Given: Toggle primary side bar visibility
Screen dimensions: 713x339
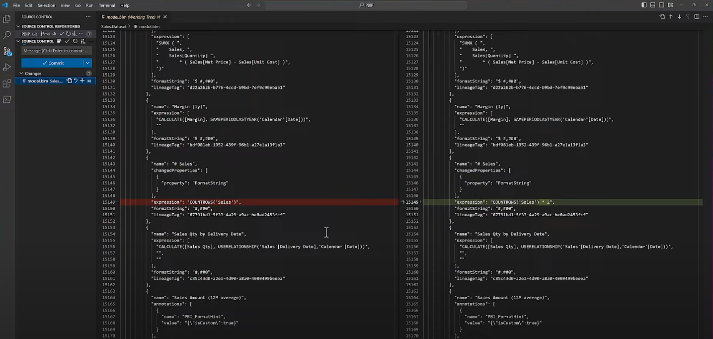Looking at the screenshot, I should (644, 5).
